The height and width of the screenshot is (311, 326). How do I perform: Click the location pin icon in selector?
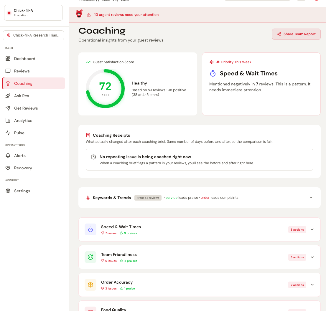tap(9, 35)
